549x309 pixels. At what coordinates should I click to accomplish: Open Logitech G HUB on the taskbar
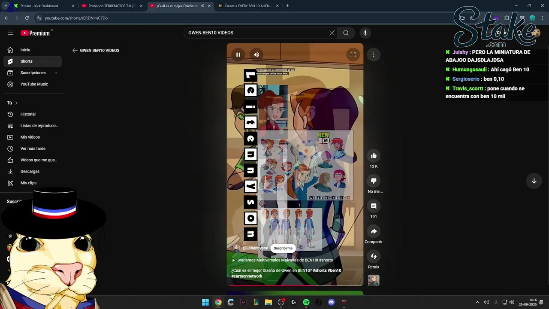coord(294,302)
